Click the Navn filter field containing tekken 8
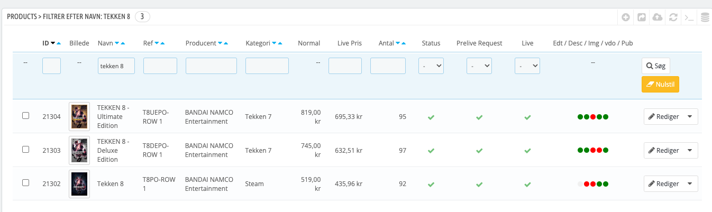 [116, 66]
